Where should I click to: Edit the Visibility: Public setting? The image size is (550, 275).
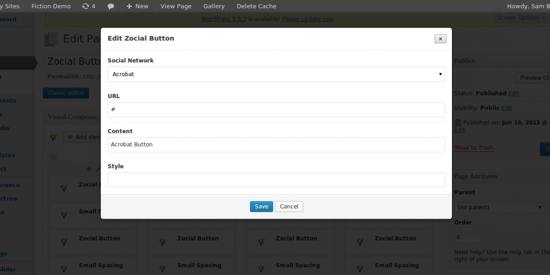point(506,108)
